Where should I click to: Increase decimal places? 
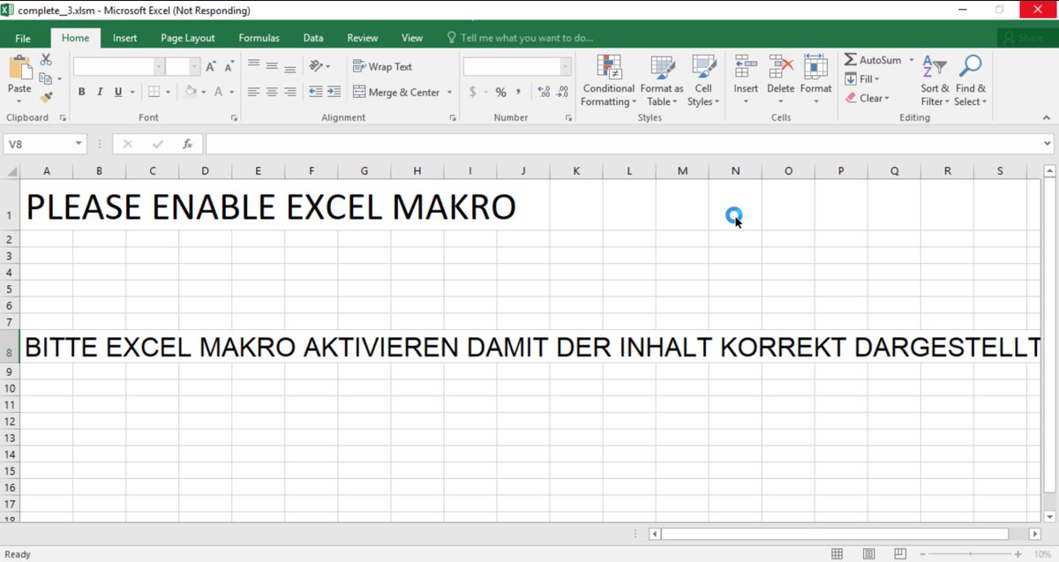[x=544, y=92]
